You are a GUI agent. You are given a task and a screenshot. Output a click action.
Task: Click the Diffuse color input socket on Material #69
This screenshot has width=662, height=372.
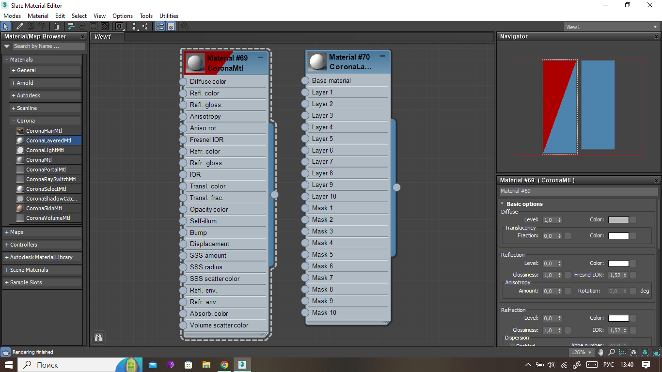point(183,82)
